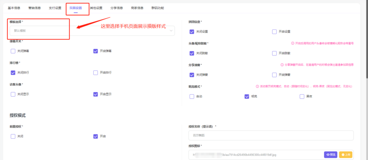Image resolution: width=368 pixels, height=160 pixels.
Task: Open the 商家信息 tab
Action: (x=137, y=8)
